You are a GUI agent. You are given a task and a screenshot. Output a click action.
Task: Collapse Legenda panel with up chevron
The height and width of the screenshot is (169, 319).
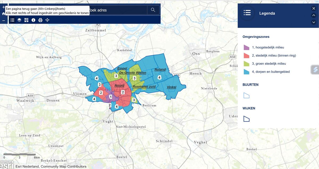click(x=314, y=15)
